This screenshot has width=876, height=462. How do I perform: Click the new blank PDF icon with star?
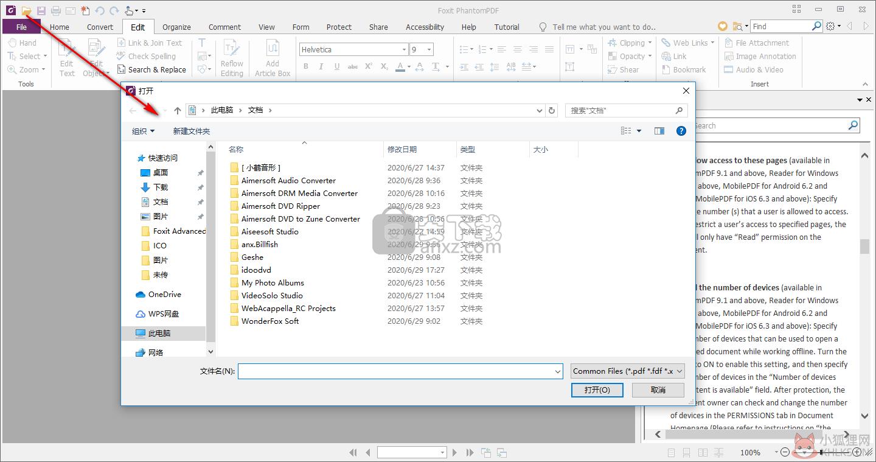tap(85, 10)
